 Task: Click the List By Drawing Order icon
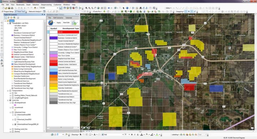6,17
